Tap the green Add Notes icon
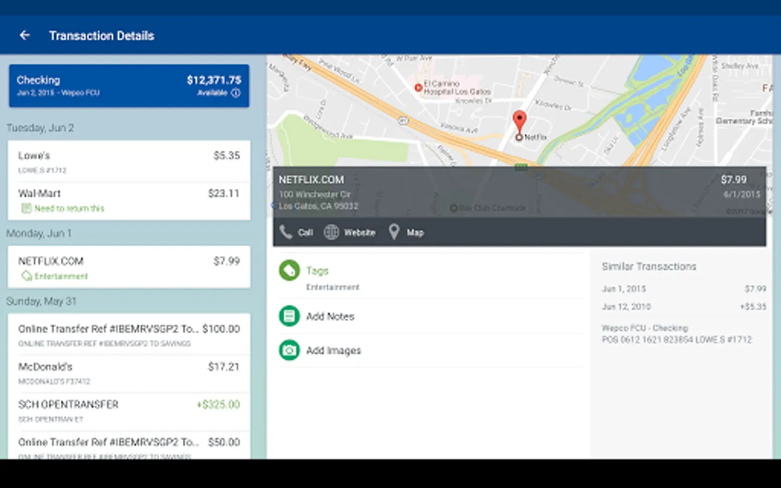Image resolution: width=781 pixels, height=488 pixels. click(289, 316)
